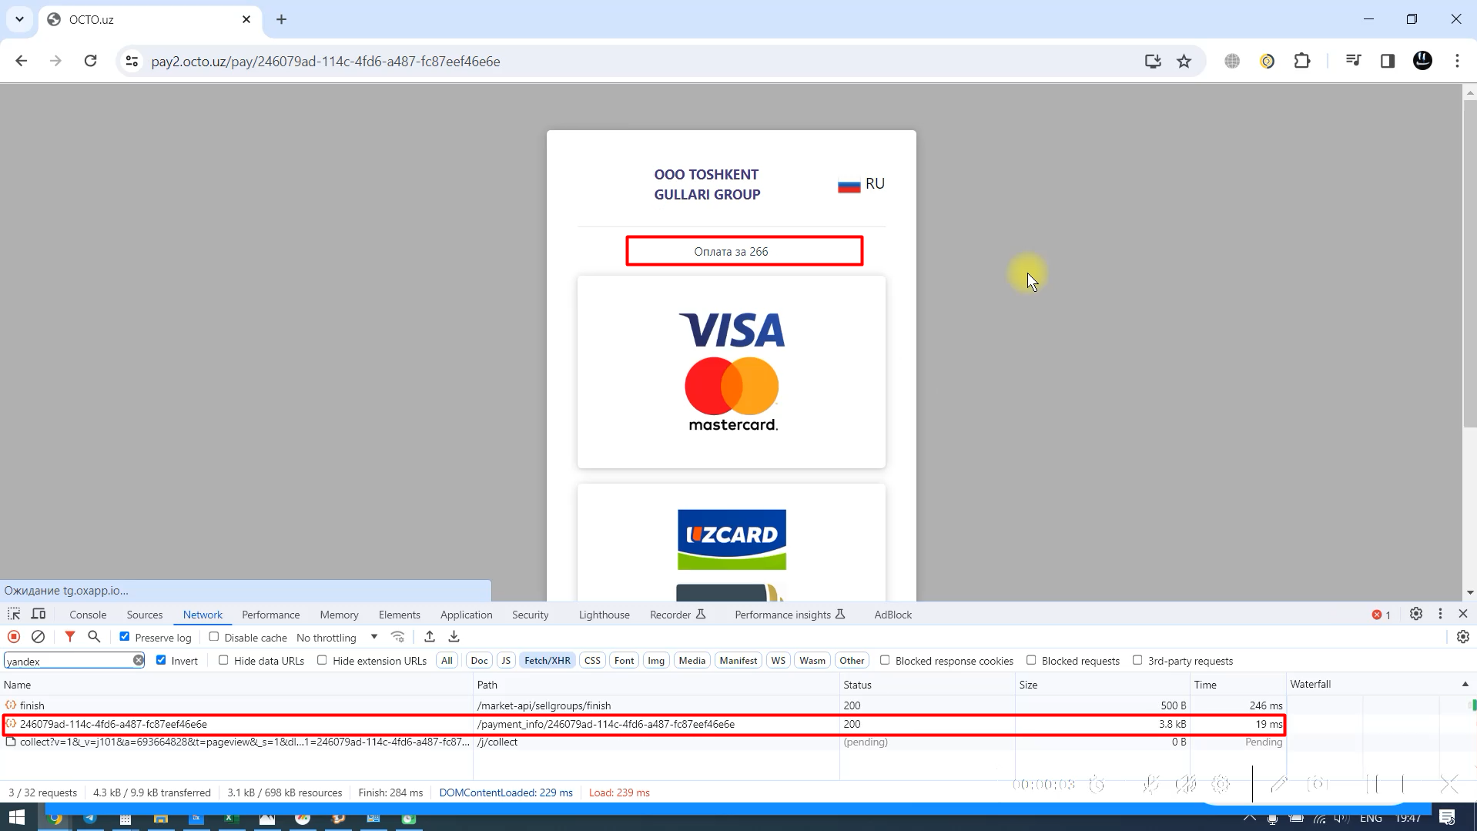This screenshot has height=831, width=1477.
Task: Open the RU language selector
Action: (862, 184)
